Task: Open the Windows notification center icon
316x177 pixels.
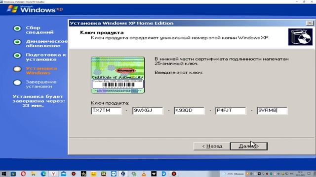Action: coord(309,174)
